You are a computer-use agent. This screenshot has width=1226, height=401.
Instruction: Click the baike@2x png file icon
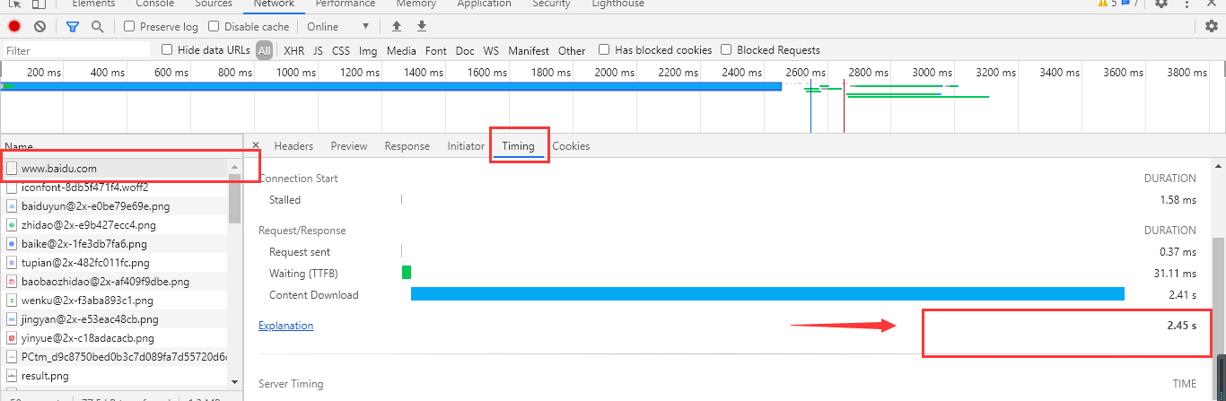coord(12,244)
